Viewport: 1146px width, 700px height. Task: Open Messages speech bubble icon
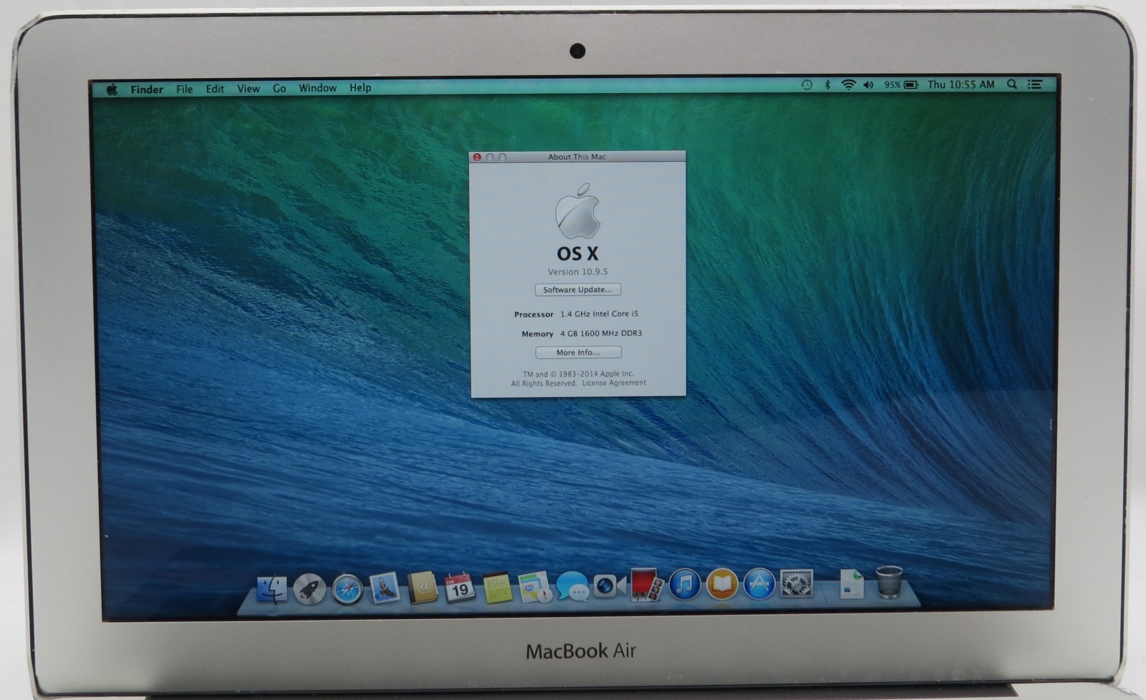[x=572, y=588]
